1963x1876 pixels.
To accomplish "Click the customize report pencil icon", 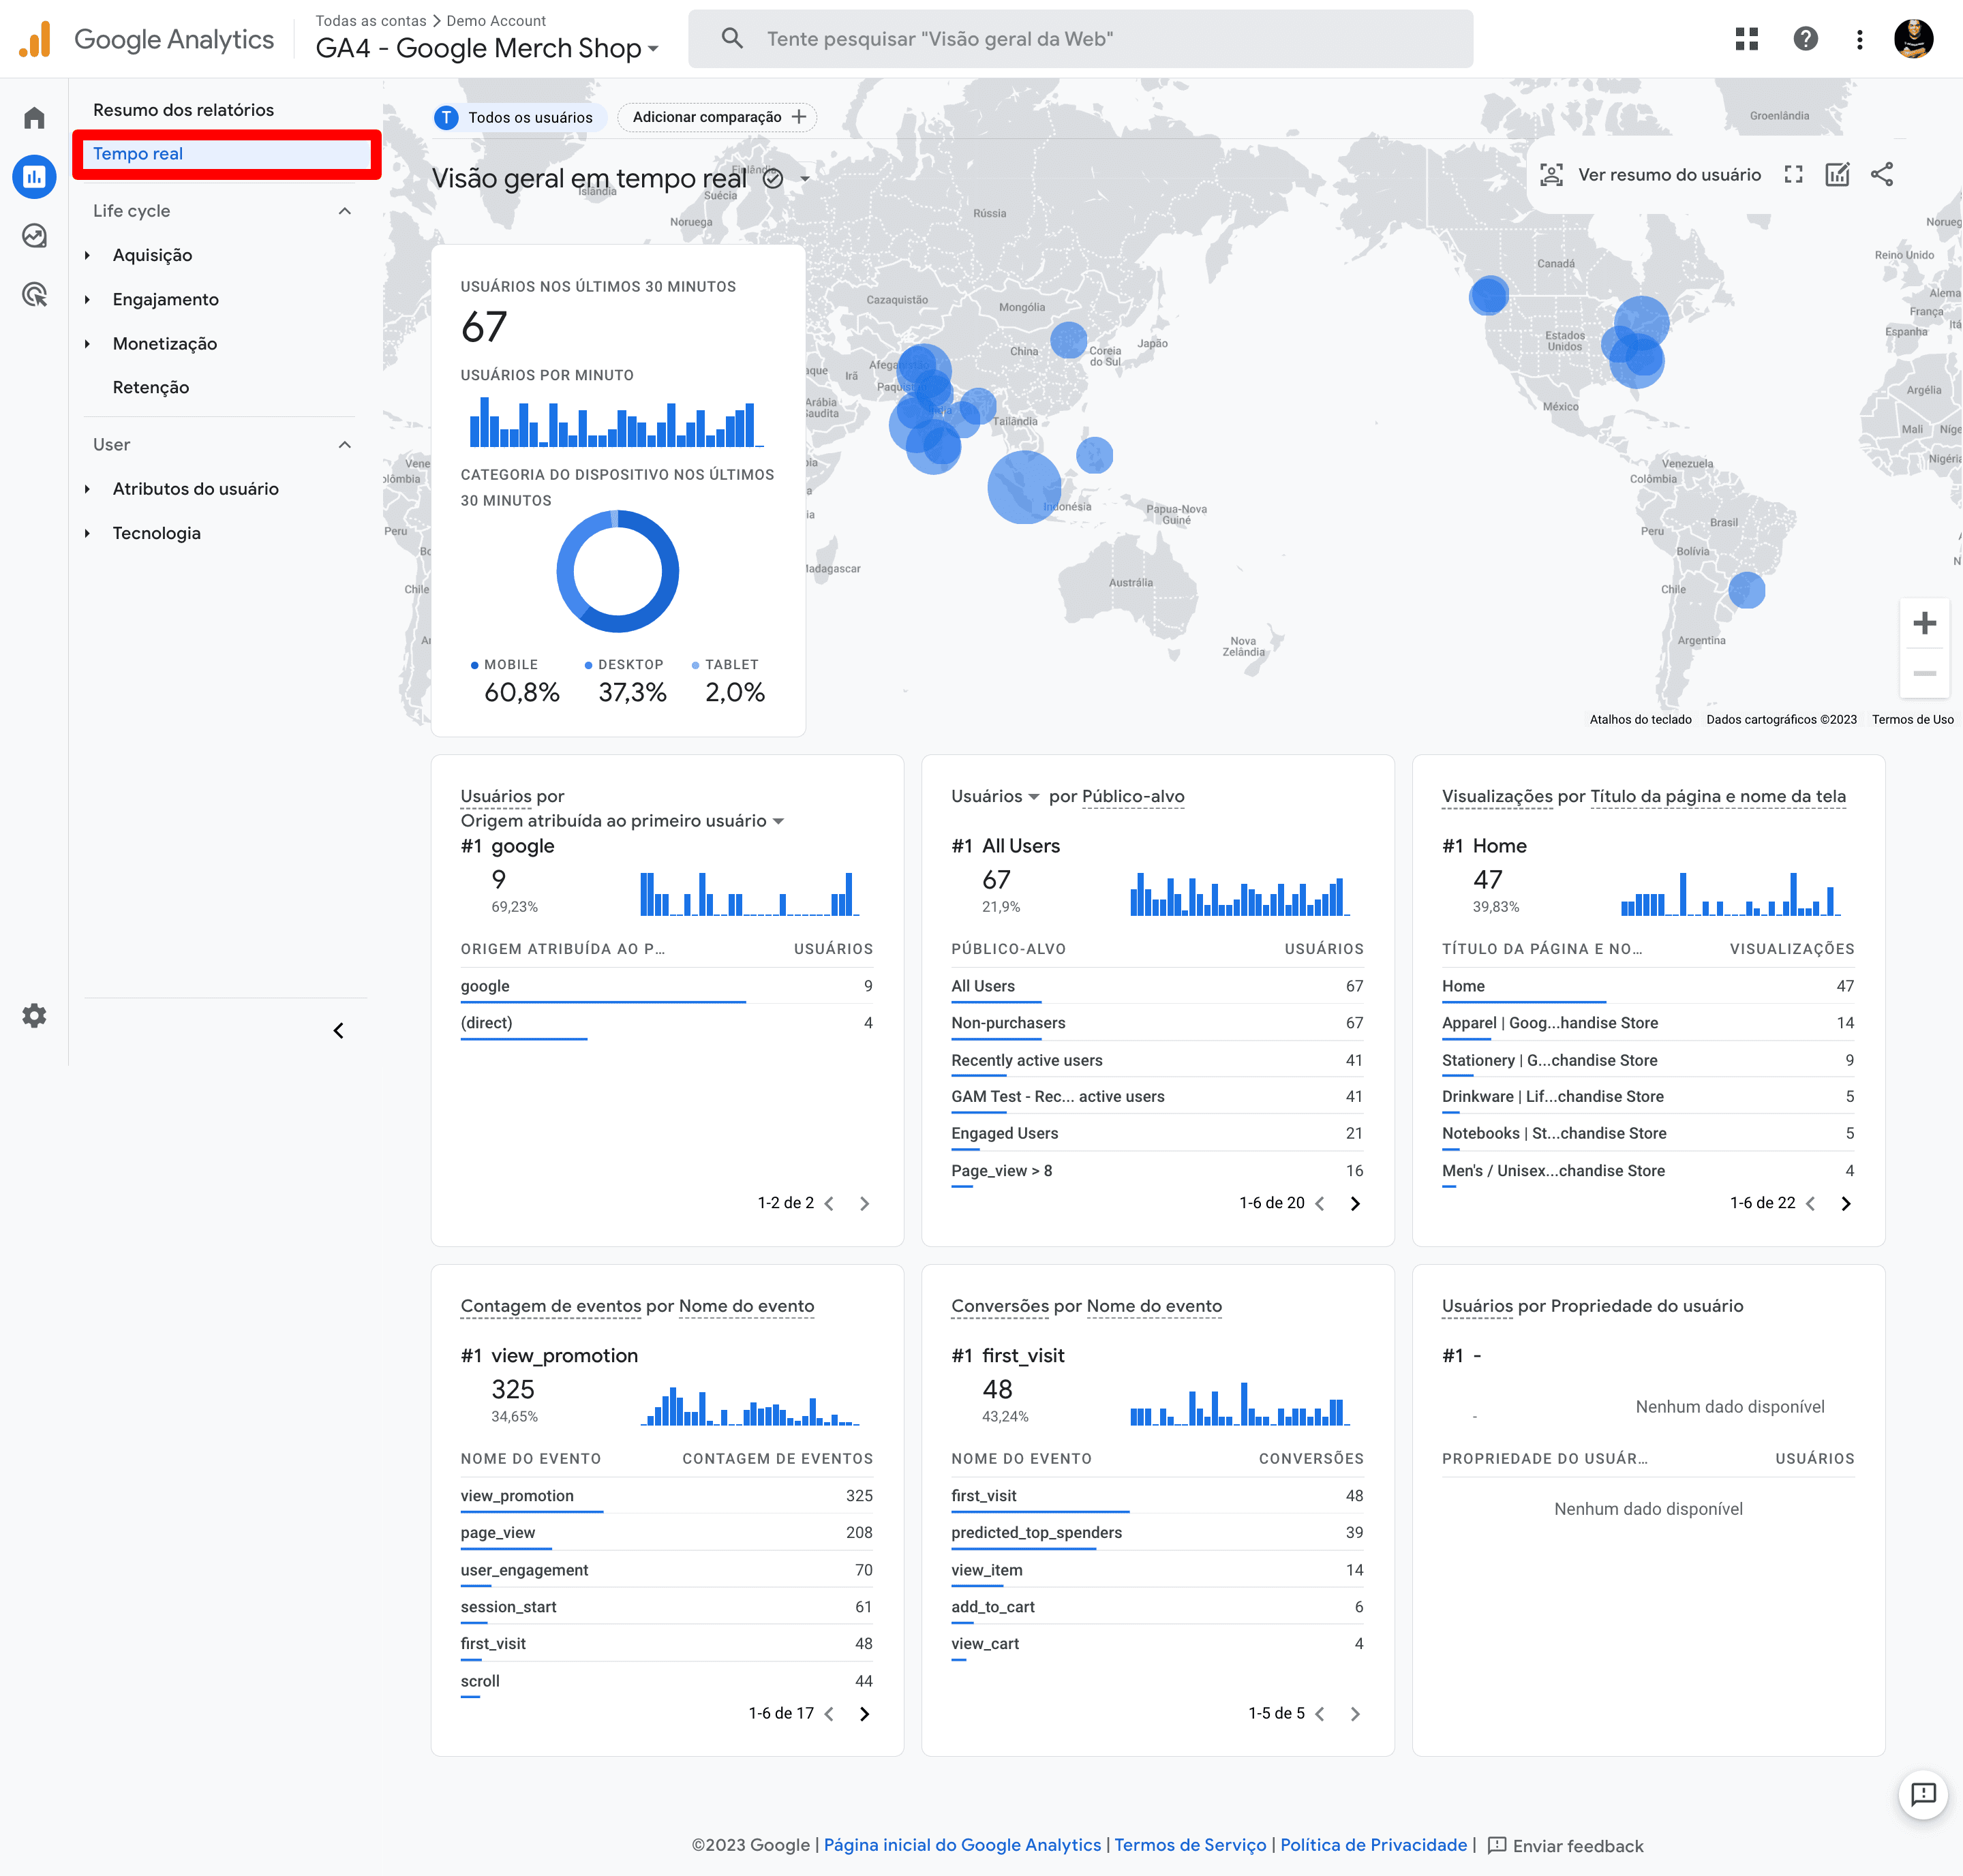I will 1837,175.
